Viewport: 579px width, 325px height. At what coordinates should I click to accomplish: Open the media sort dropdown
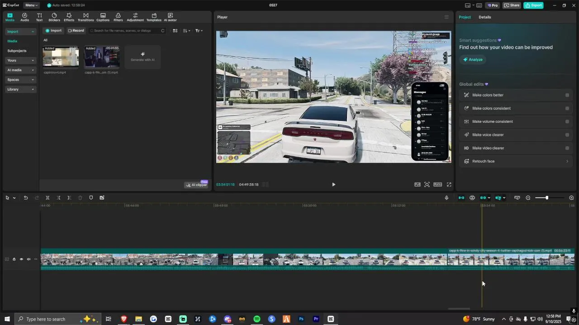186,31
